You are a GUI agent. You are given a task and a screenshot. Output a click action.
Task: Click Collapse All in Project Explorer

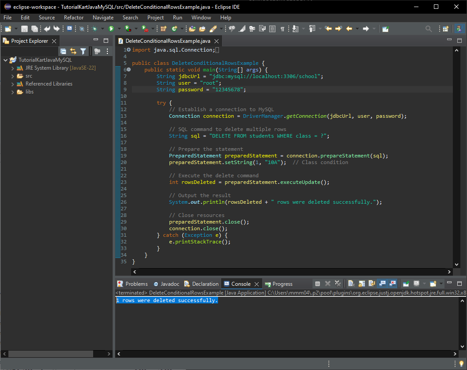pyautogui.click(x=63, y=51)
